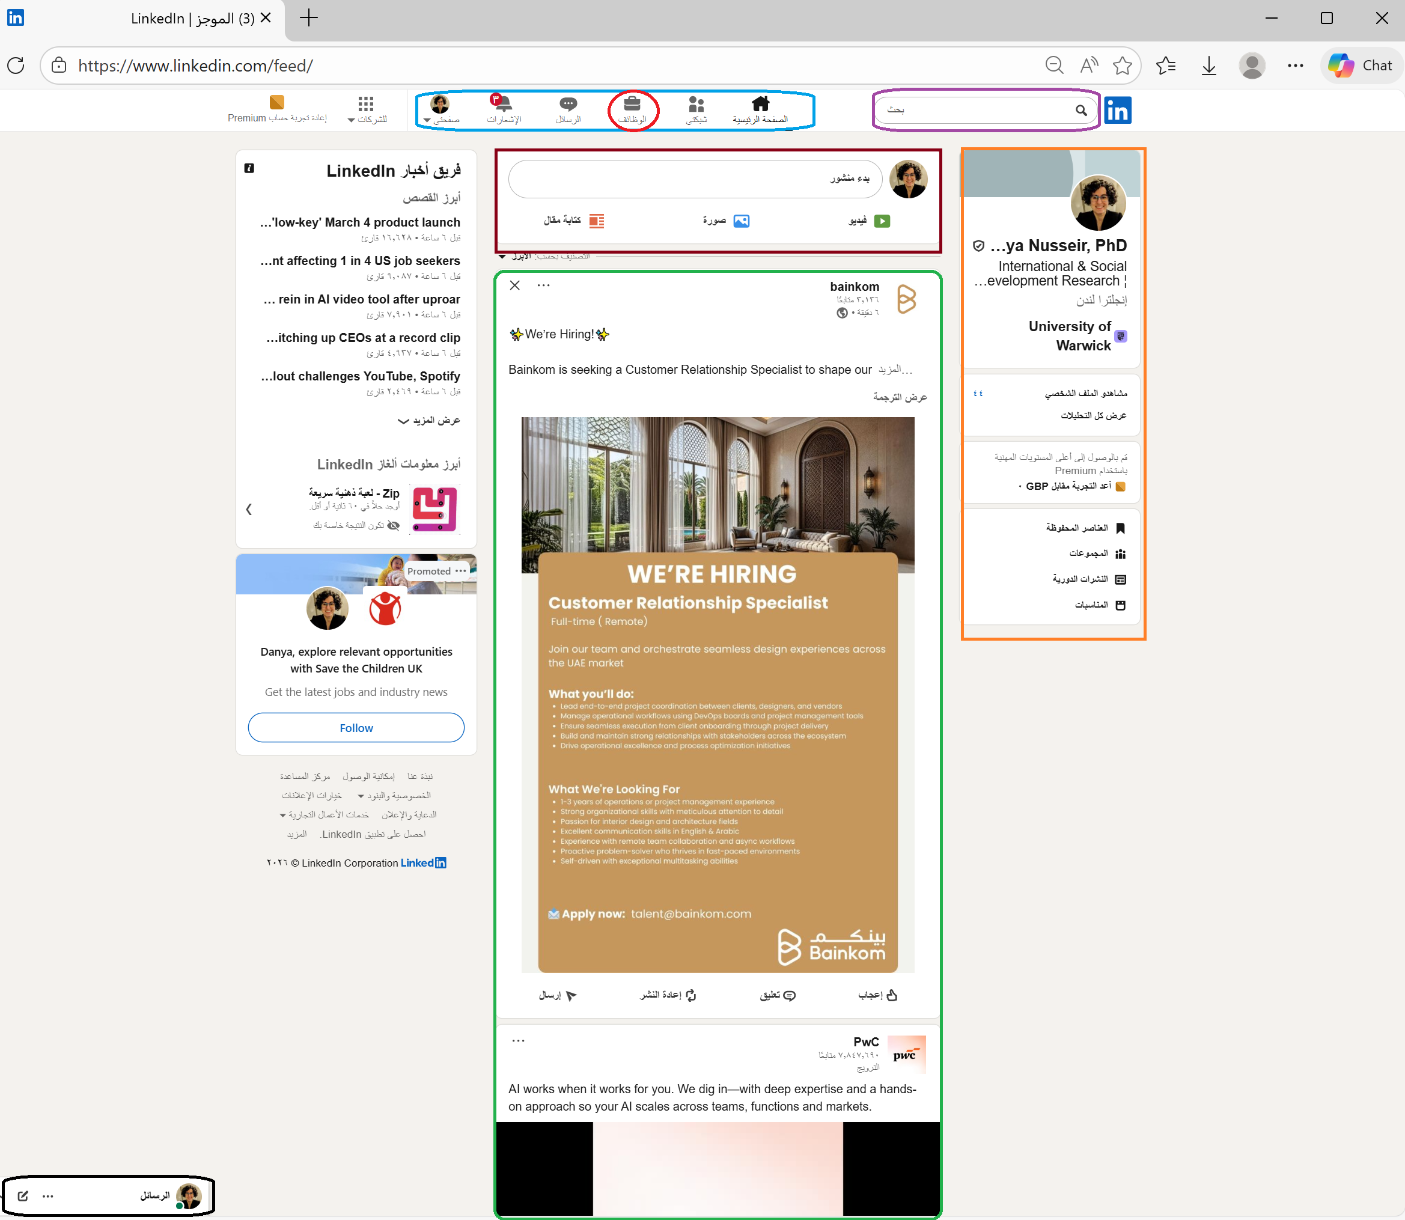Screen dimensions: 1405x1220
Task: Comment (تعليق) on the bainkom post
Action: click(x=778, y=995)
